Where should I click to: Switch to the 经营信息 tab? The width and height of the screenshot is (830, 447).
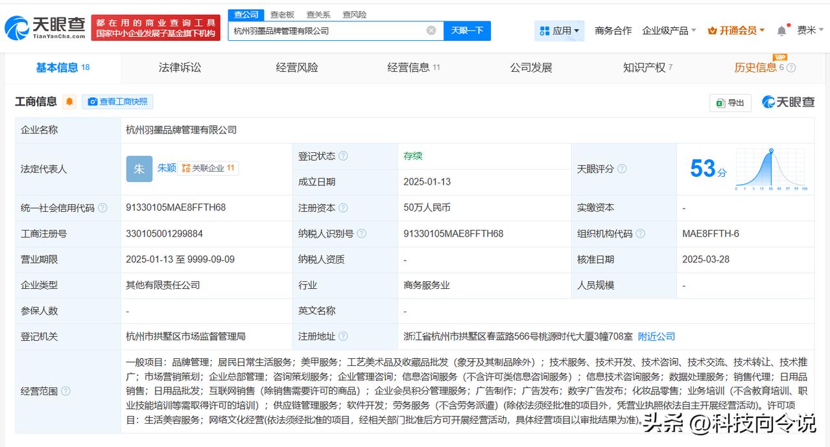coord(414,67)
